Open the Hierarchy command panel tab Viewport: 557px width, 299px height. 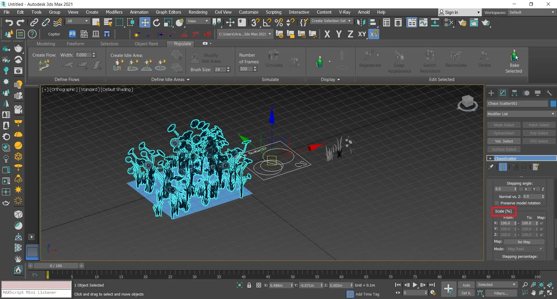514,93
